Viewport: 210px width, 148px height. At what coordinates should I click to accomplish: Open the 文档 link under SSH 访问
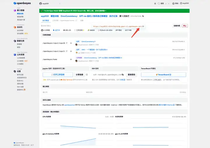point(123,80)
